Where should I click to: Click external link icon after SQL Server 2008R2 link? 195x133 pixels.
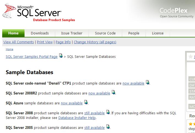click(113, 93)
